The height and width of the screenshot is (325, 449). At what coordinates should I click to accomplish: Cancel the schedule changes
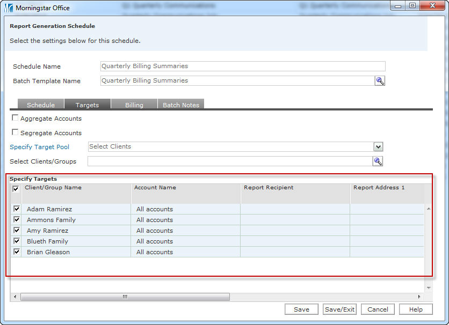[378, 309]
